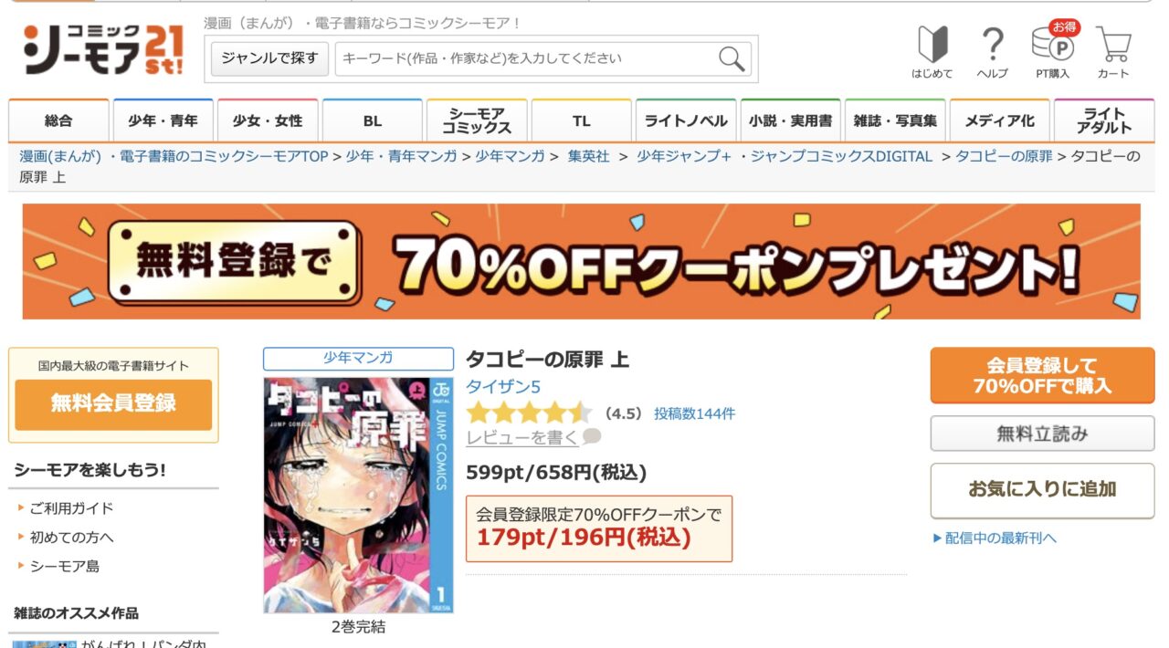Click the search magnifier icon

(732, 58)
